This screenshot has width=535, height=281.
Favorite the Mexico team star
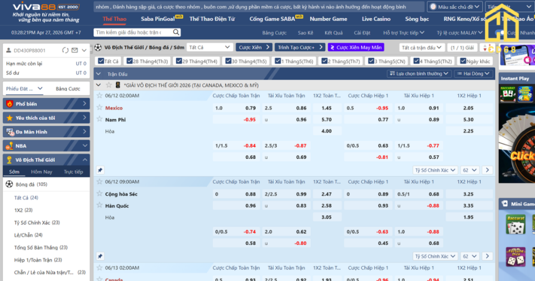click(99, 108)
